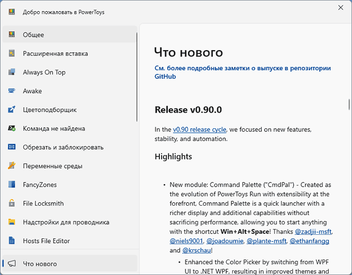
Task: Open Переменные среды page
Action: (x=69, y=165)
